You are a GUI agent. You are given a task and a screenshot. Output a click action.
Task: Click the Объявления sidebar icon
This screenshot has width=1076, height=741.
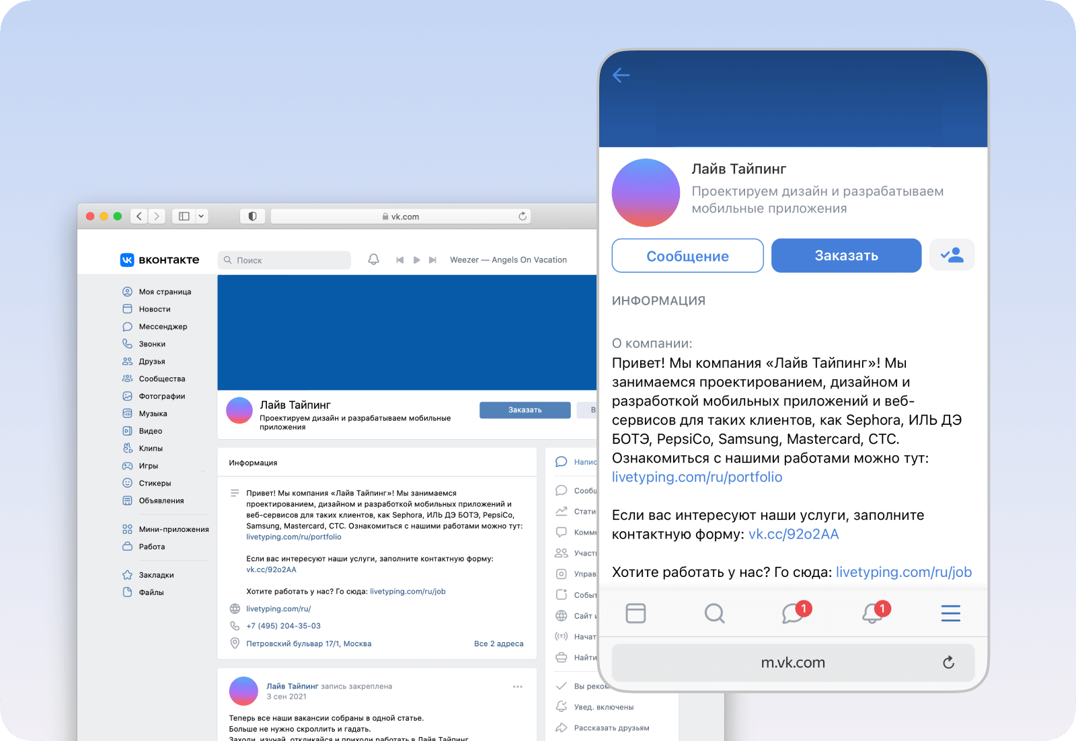pos(127,500)
